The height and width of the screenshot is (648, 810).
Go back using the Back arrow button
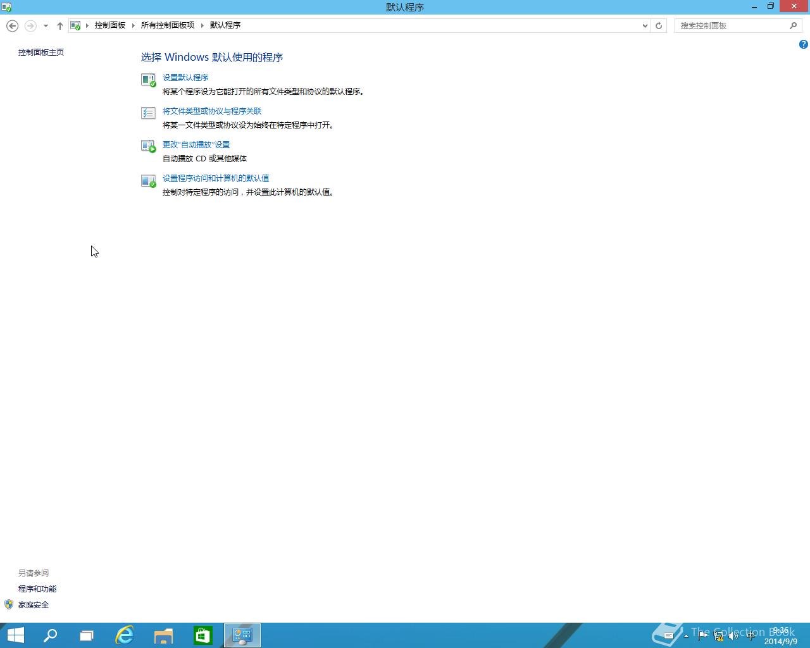[x=12, y=25]
